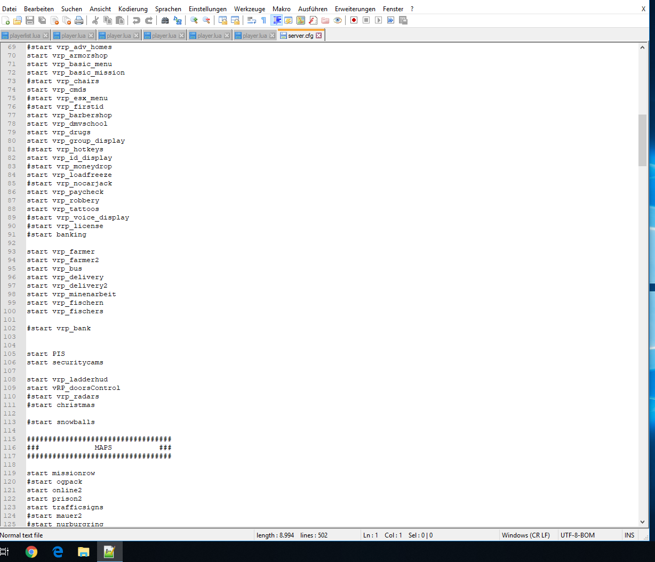Play back the recorded macro
This screenshot has height=562, width=655.
[379, 20]
